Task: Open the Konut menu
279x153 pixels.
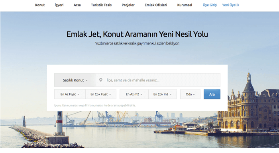Action: (40, 5)
